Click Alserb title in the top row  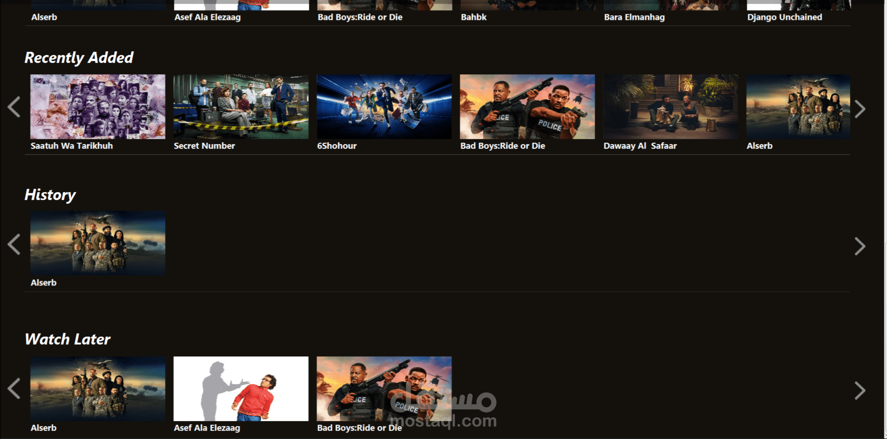(44, 17)
